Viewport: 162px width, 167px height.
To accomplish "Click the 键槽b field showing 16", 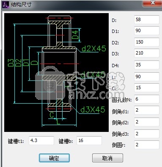I will 89,140.
